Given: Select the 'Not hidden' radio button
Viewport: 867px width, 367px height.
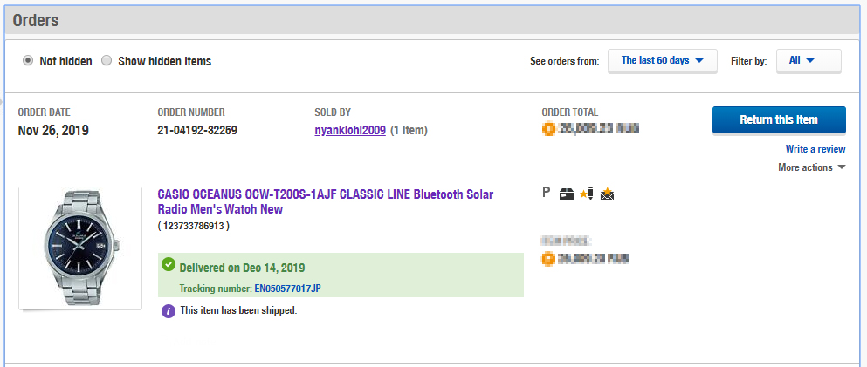Looking at the screenshot, I should [29, 61].
